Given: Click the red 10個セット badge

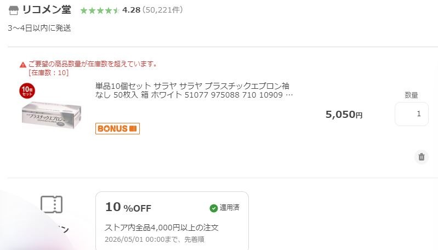Looking at the screenshot, I should point(27,90).
